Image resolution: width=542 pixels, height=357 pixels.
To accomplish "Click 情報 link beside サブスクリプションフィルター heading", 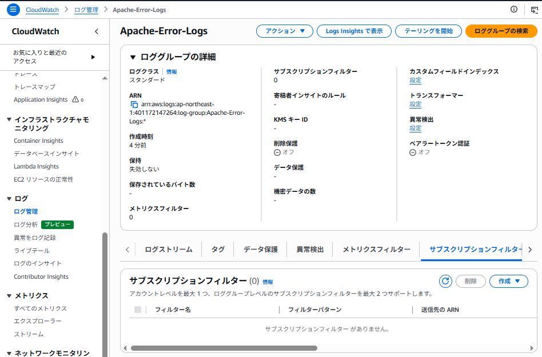I will point(268,282).
